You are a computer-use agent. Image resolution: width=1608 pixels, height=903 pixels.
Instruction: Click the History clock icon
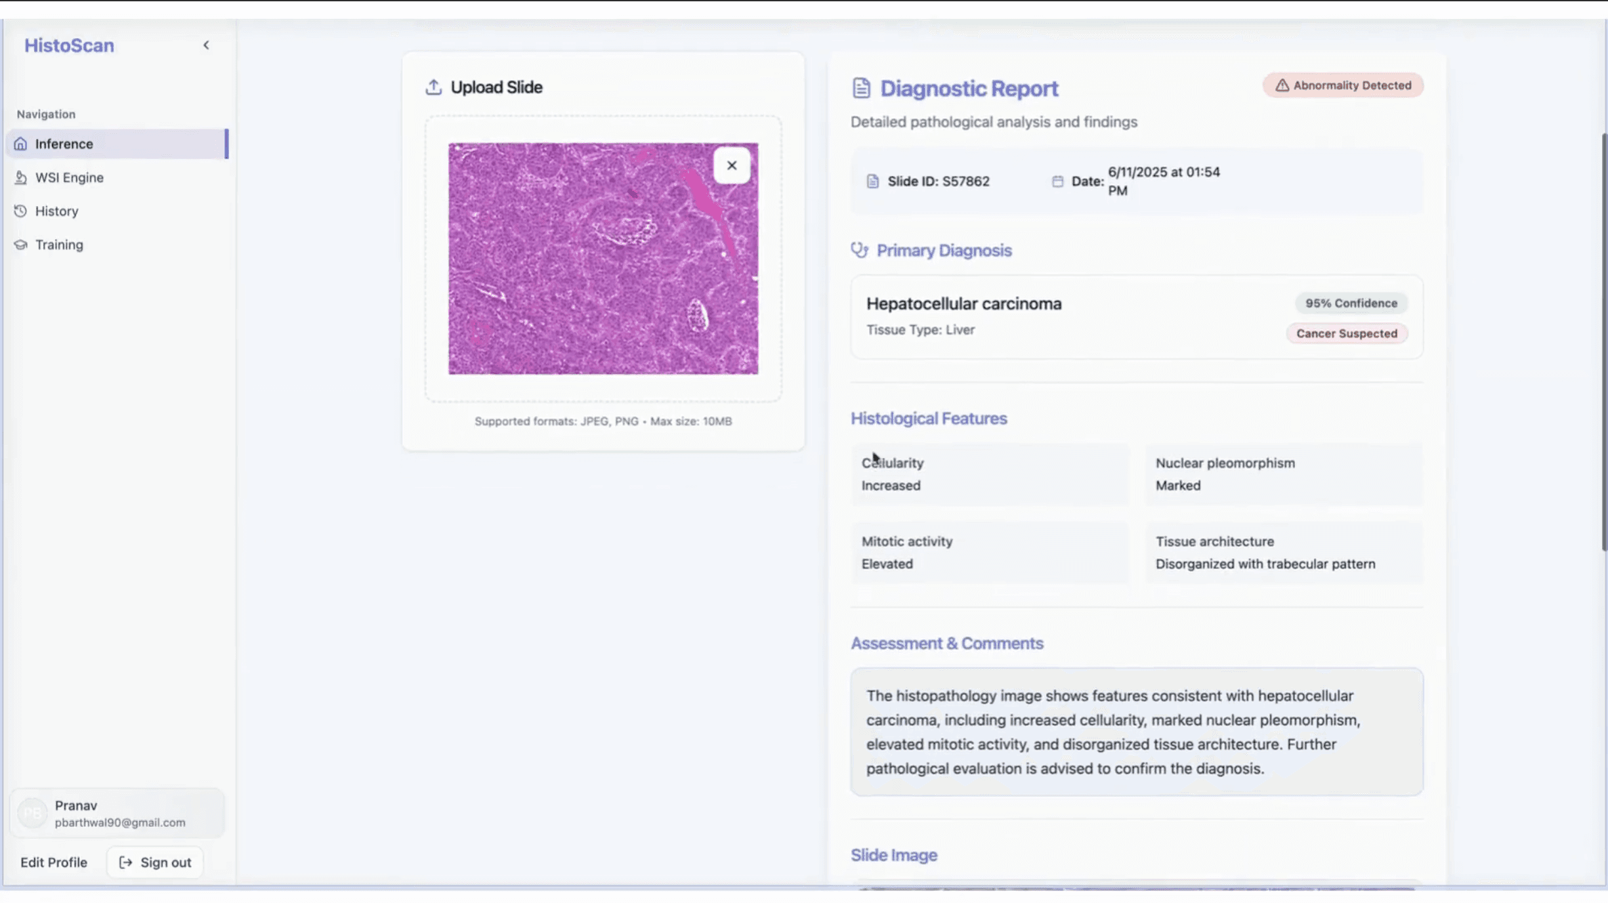coord(20,211)
